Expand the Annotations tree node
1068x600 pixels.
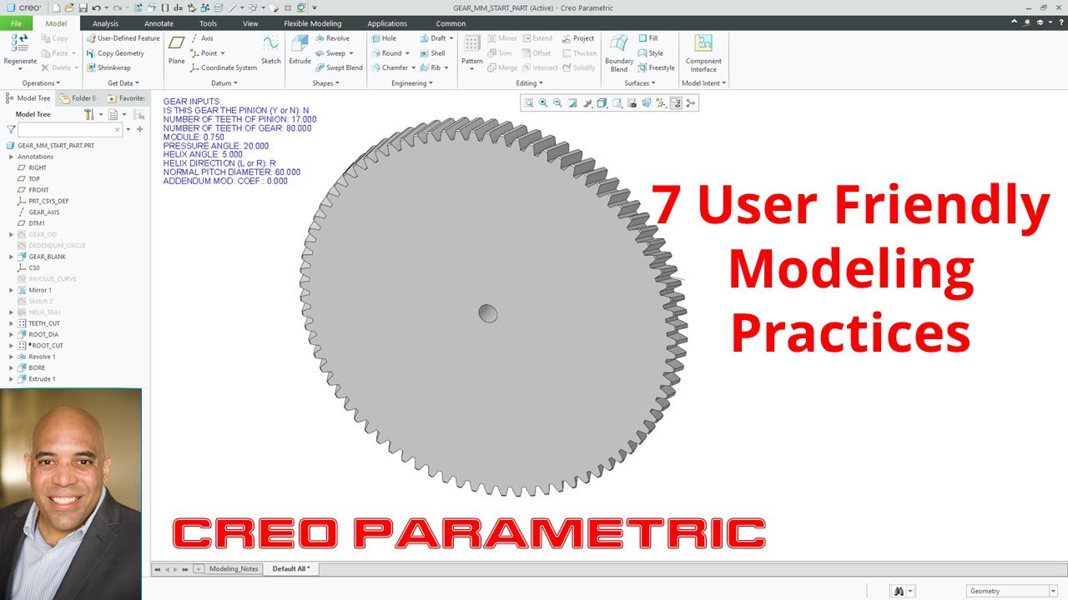click(11, 157)
